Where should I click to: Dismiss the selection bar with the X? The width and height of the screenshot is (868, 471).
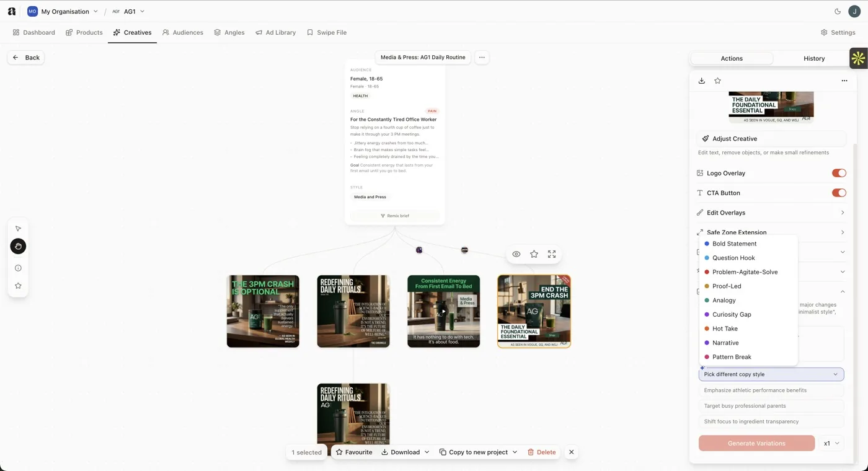[x=572, y=452]
